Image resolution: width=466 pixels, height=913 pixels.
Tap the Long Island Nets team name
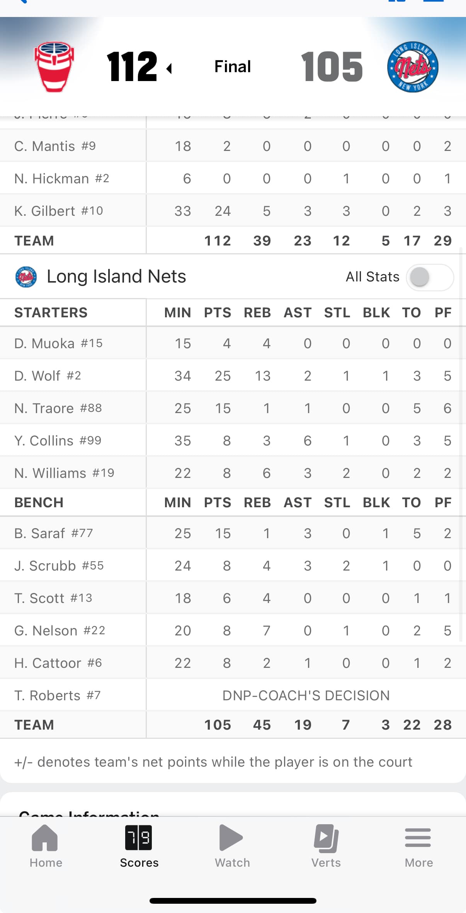point(116,276)
